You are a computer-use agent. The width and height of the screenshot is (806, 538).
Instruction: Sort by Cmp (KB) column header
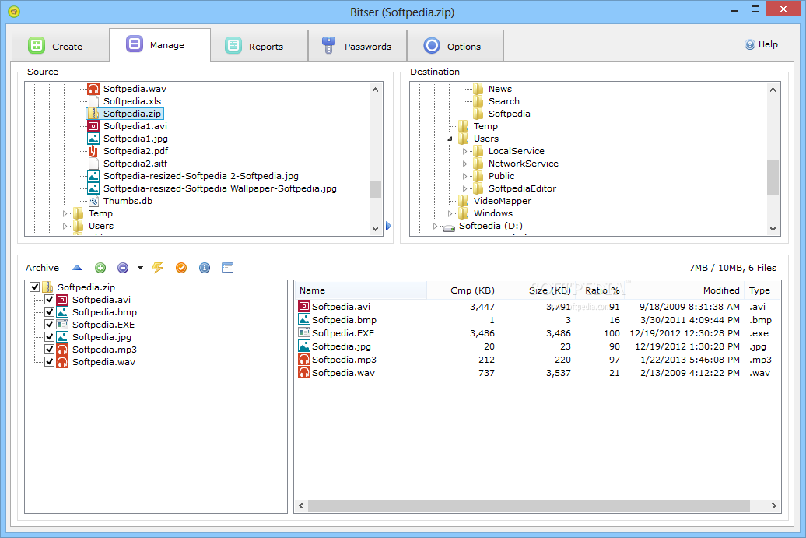point(463,290)
